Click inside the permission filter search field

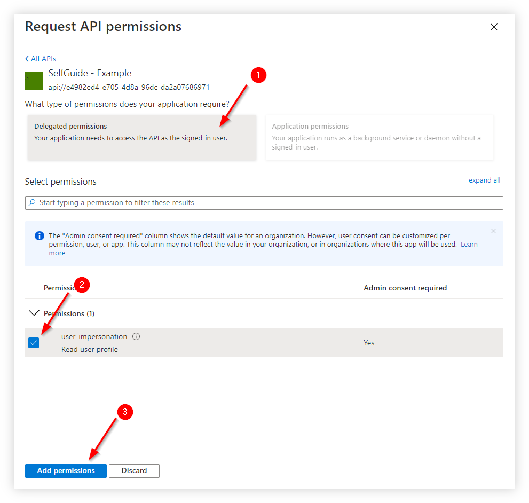pos(214,203)
